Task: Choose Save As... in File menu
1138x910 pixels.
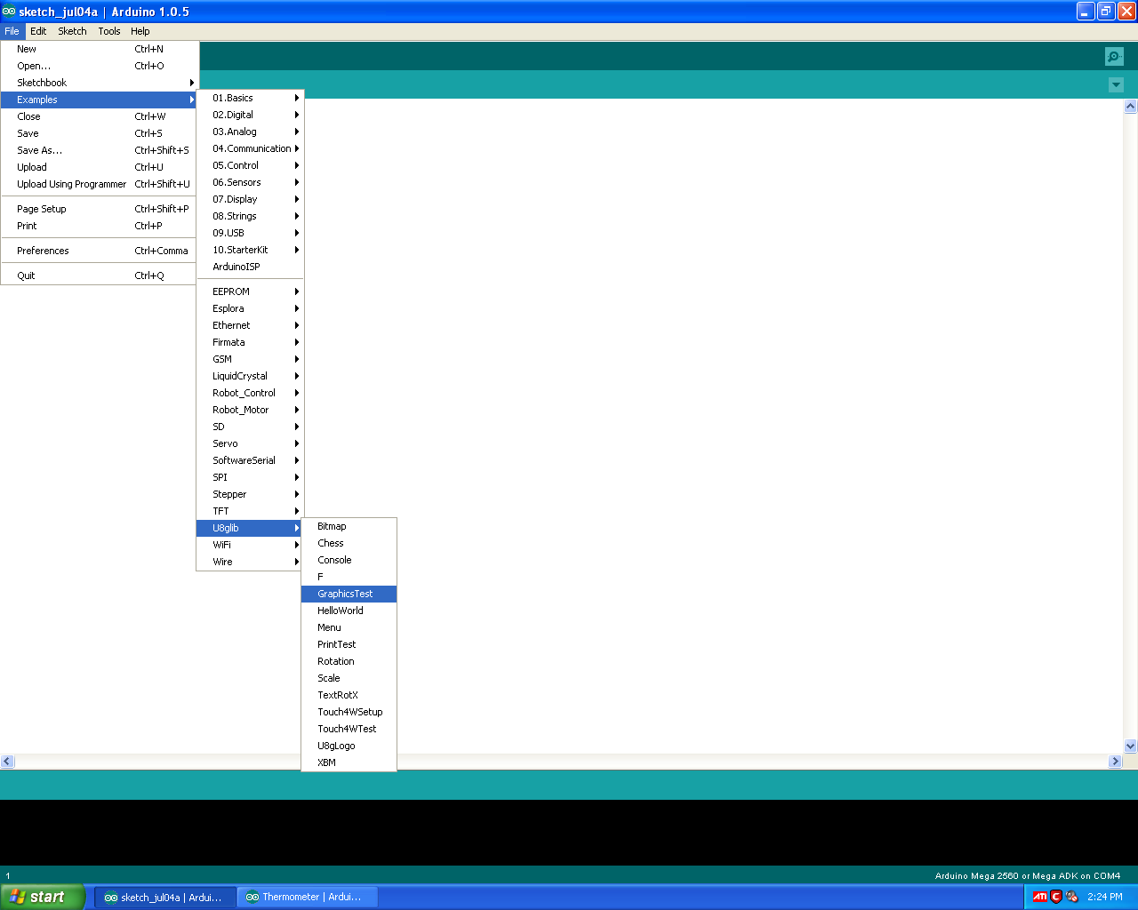Action: tap(100, 150)
